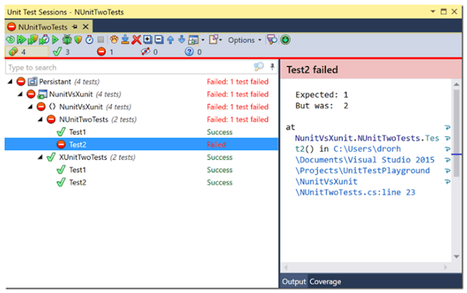Collapse the XUnitTwoTests node

click(x=40, y=157)
